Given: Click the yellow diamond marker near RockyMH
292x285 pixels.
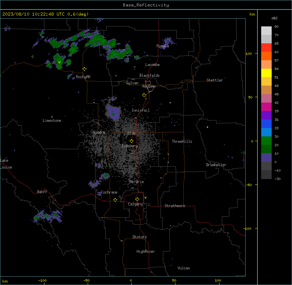Looking at the screenshot, I should [84, 69].
